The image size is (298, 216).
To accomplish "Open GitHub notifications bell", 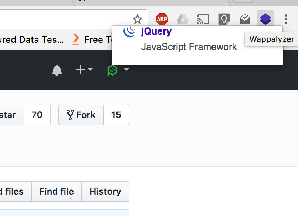I will click(57, 70).
